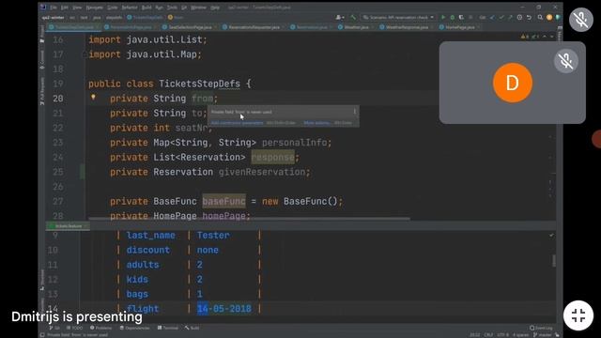Click 'More actions...' link in tooltip

pyautogui.click(x=316, y=123)
